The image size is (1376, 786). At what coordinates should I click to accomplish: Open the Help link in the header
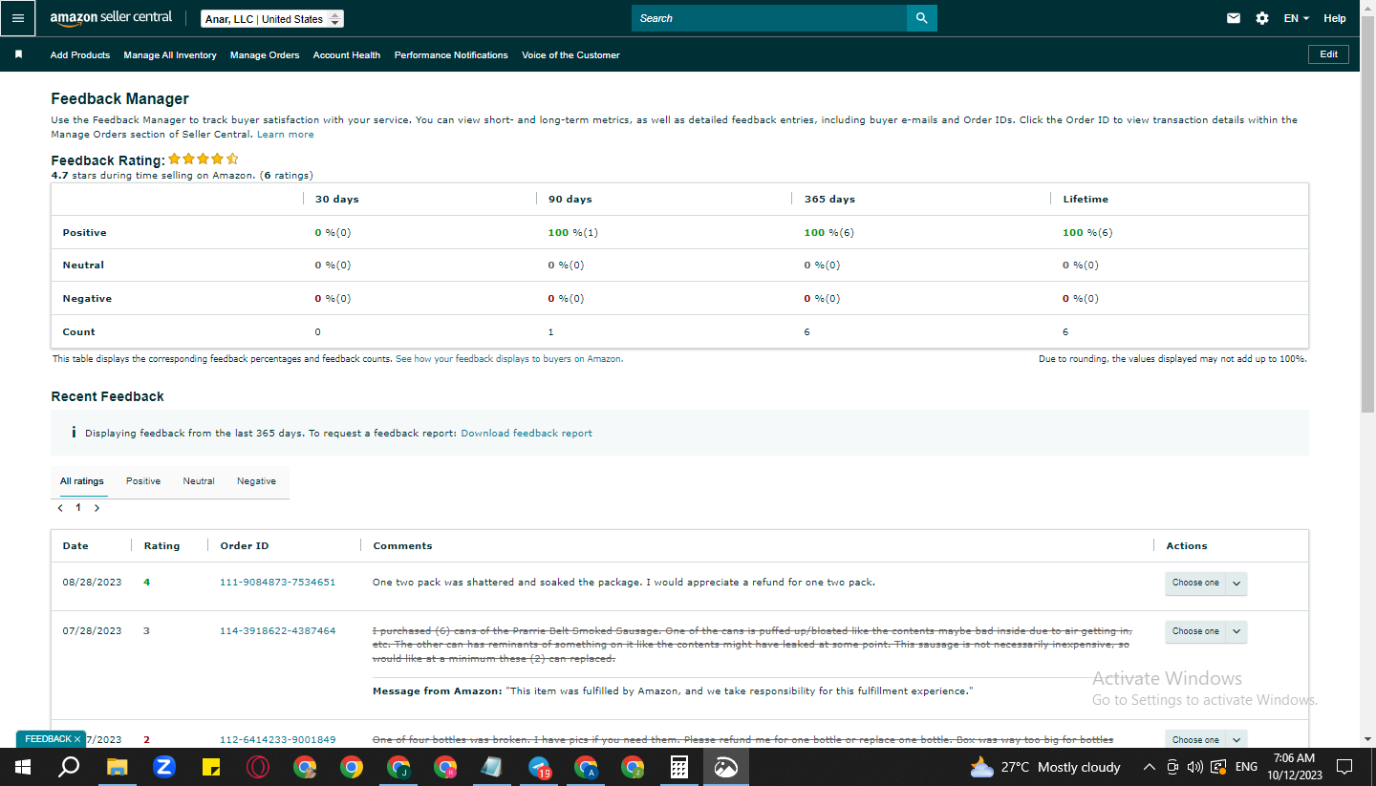click(1335, 18)
